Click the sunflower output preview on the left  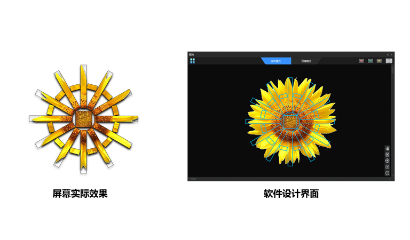(x=83, y=118)
